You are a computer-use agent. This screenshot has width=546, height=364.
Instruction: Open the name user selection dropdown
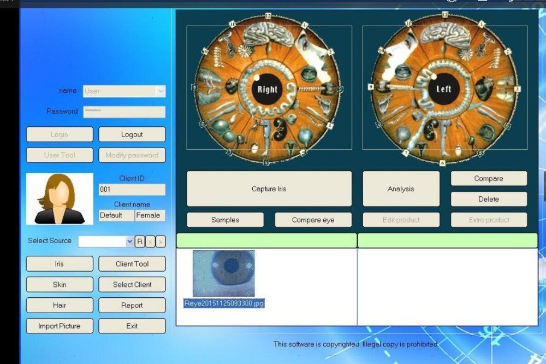tap(161, 91)
